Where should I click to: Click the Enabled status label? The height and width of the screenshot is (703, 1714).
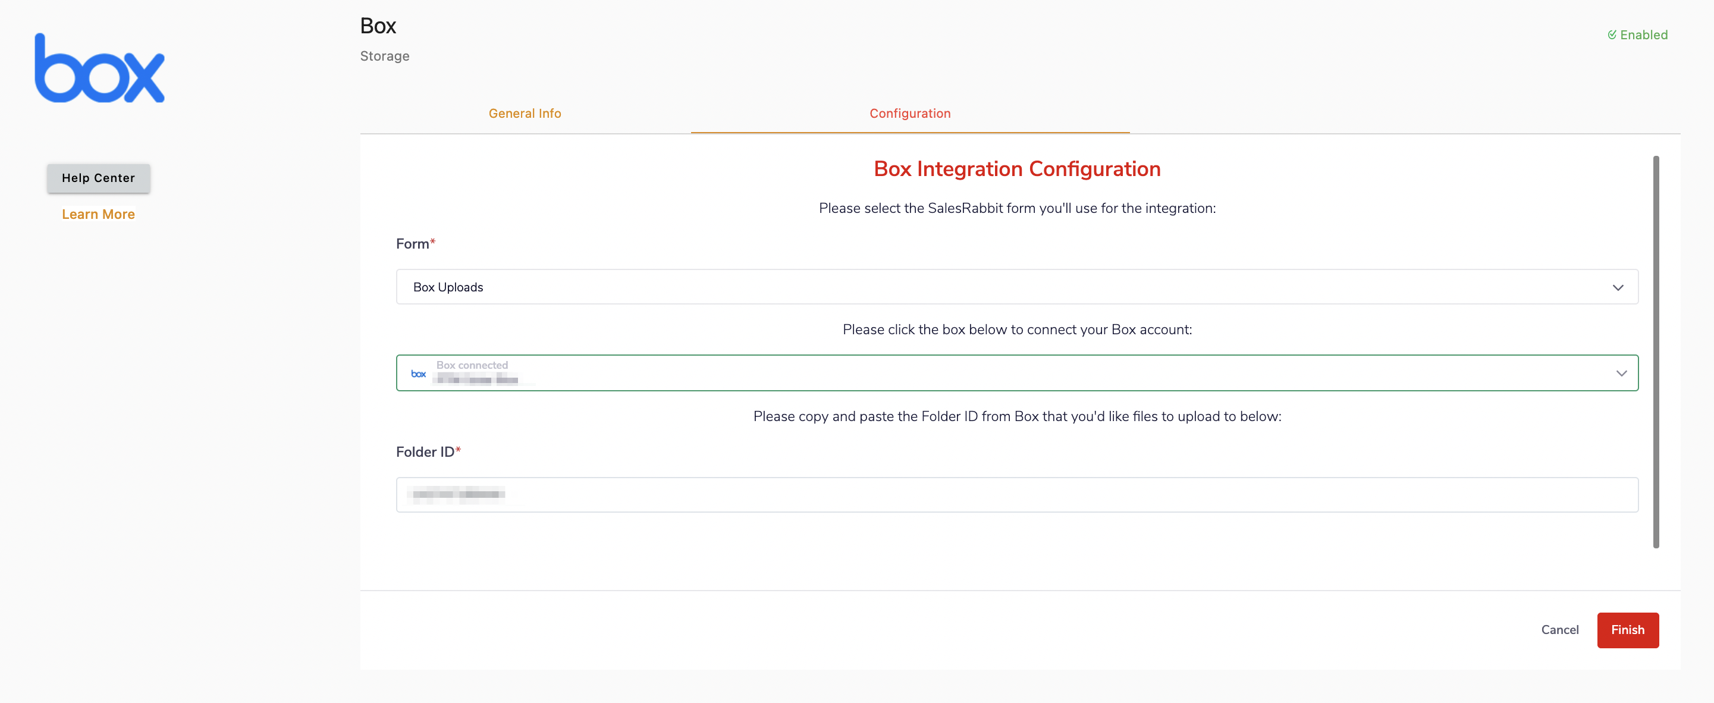[x=1643, y=34]
